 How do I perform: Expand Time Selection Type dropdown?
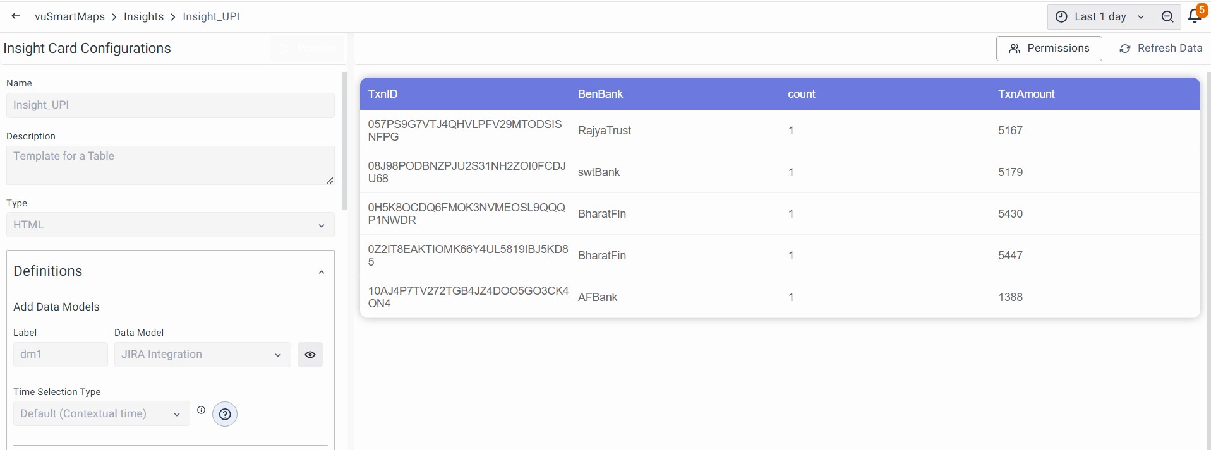pos(101,414)
